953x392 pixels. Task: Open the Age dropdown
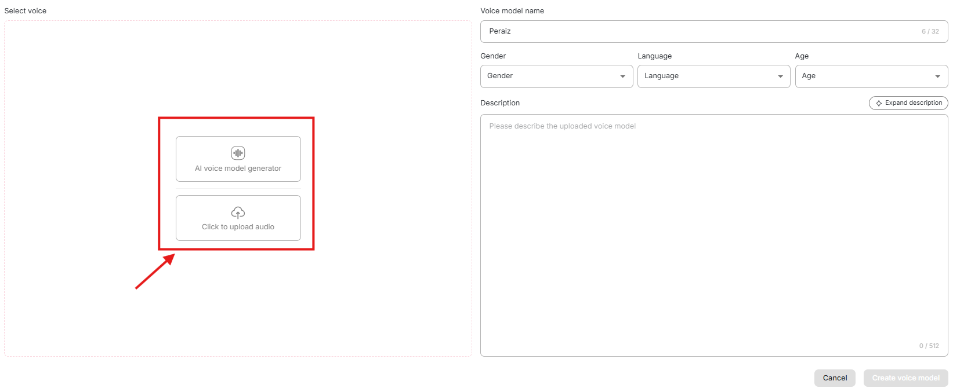pyautogui.click(x=871, y=76)
